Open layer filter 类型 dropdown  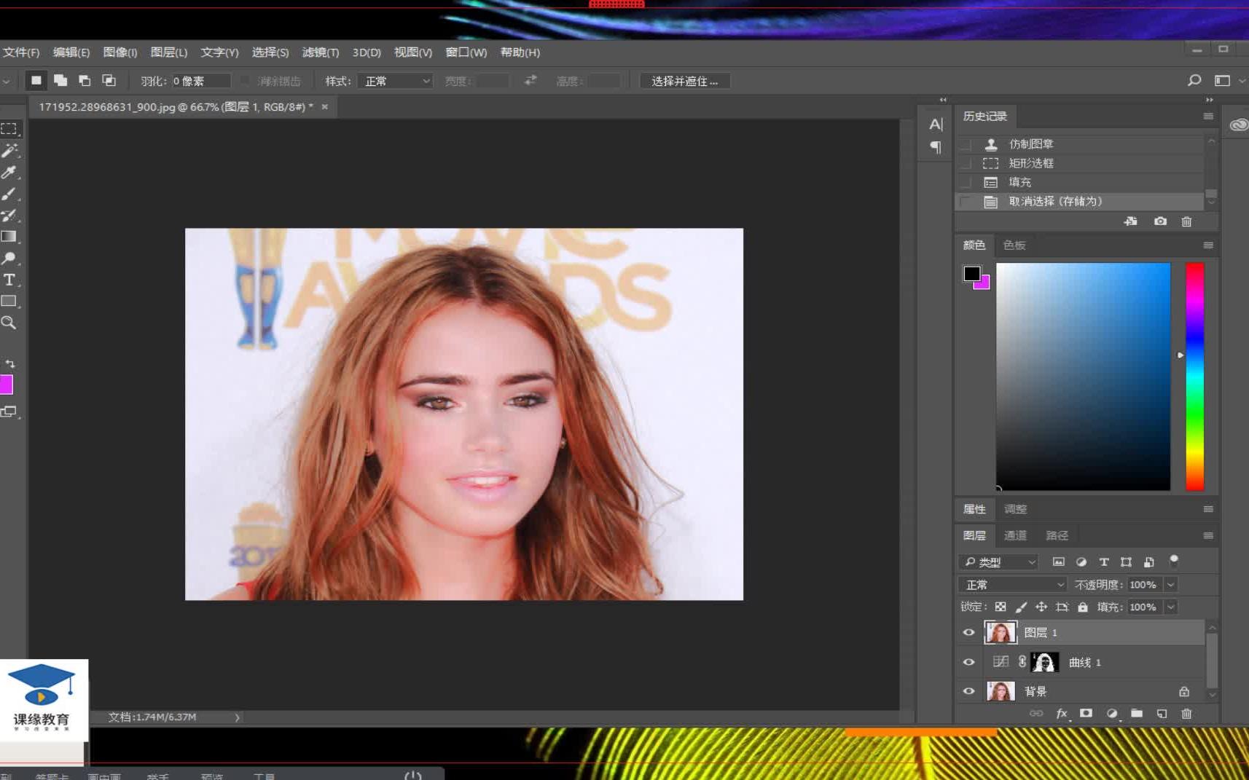pos(998,562)
